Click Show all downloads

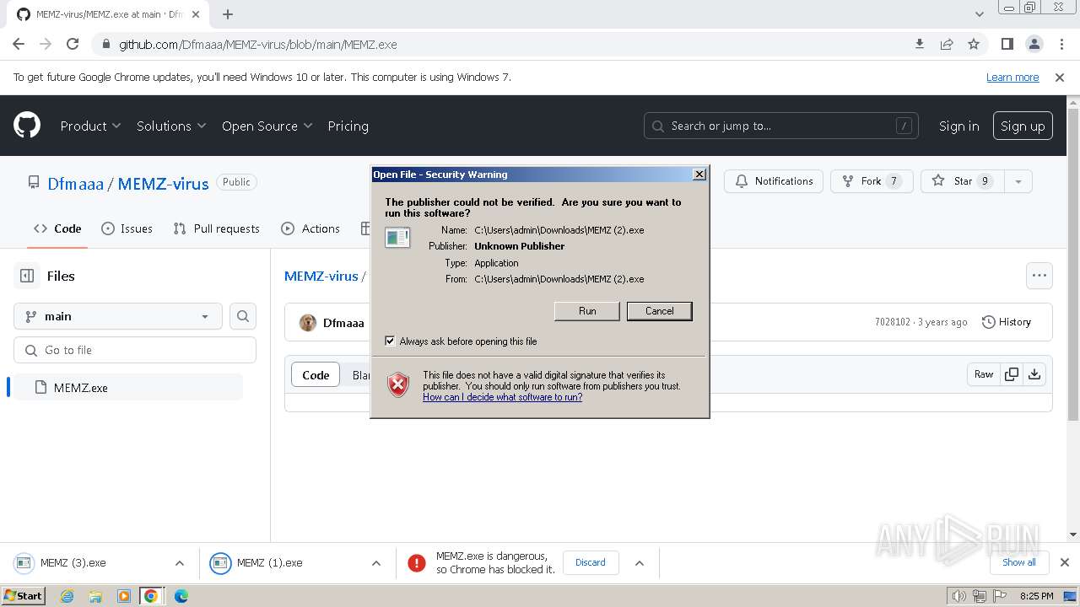(x=1019, y=562)
